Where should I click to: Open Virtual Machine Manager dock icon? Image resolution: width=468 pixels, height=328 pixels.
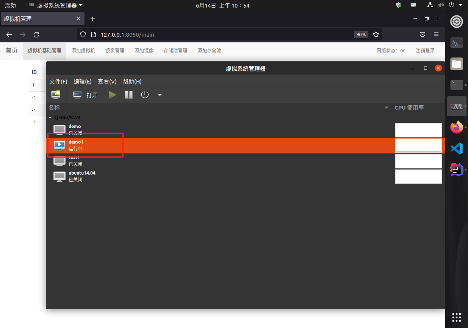tap(457, 107)
